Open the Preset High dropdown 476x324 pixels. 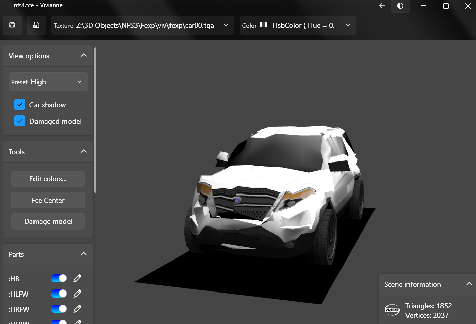point(48,82)
